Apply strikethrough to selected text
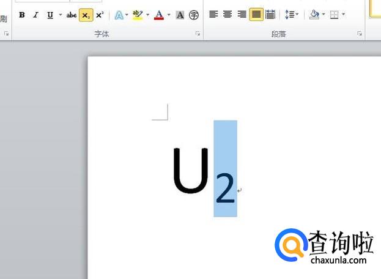The image size is (381, 279). coord(72,15)
